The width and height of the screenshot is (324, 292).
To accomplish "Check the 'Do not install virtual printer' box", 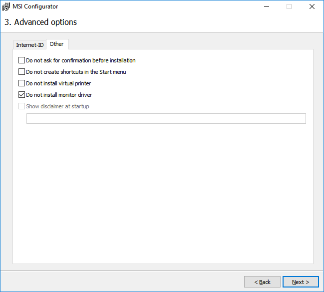I will point(21,83).
